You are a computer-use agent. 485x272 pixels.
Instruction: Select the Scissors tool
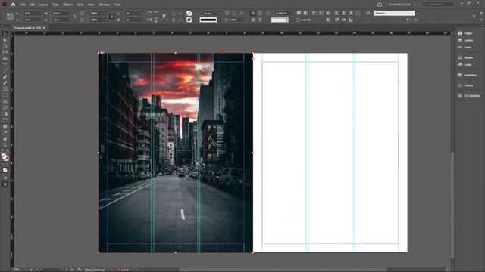(5, 102)
